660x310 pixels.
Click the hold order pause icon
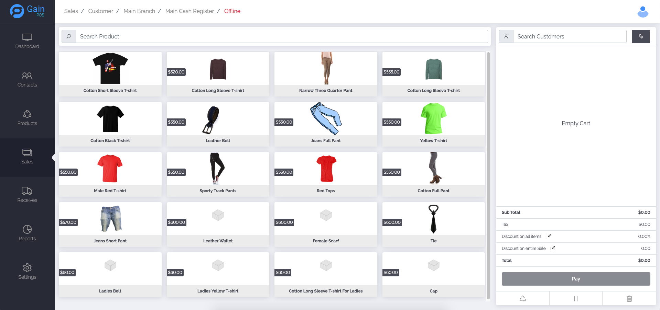tap(576, 299)
